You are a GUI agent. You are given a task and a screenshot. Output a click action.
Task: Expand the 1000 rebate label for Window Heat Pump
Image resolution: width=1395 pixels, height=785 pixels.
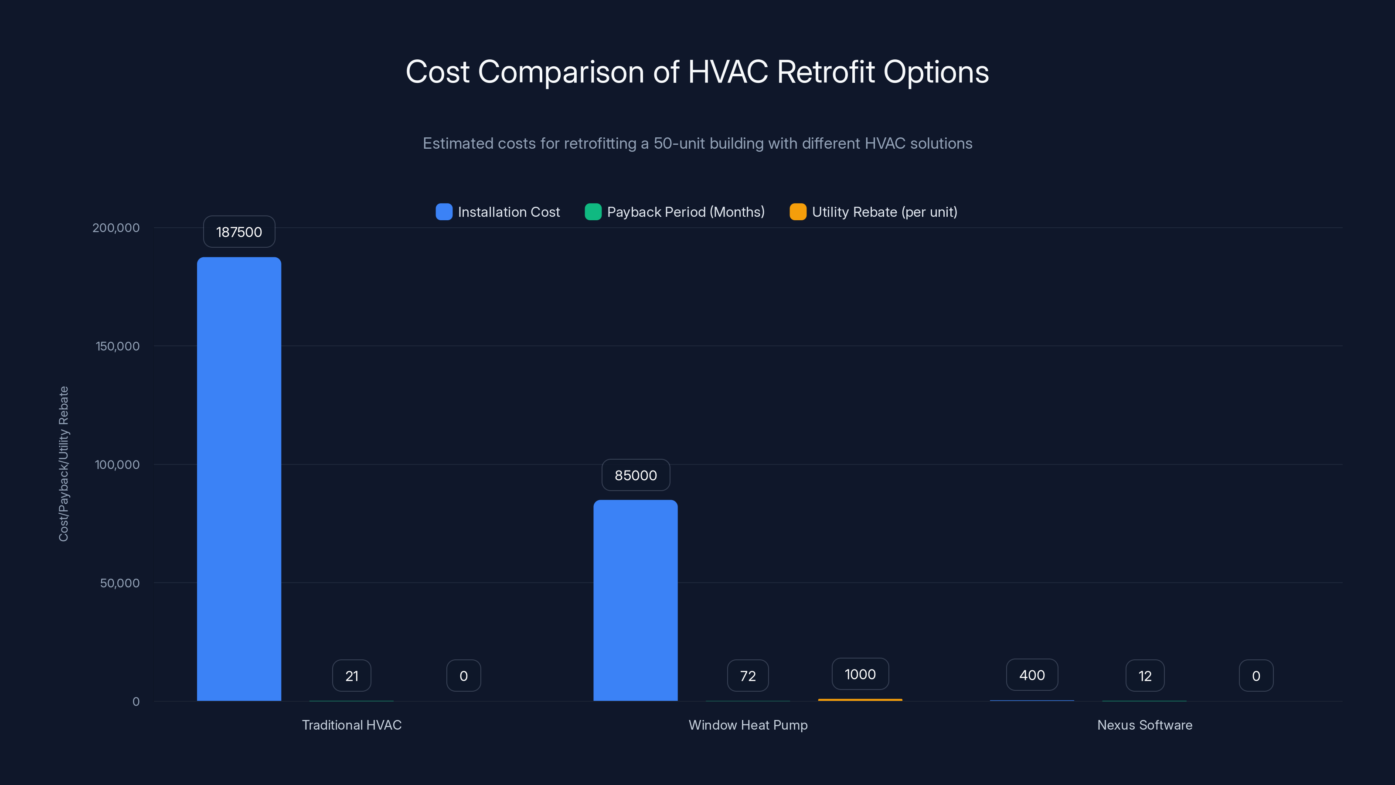pyautogui.click(x=860, y=674)
